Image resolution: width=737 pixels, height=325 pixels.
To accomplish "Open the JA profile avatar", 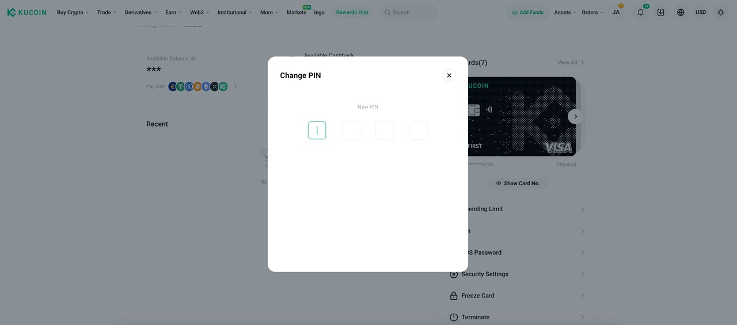I will coord(616,12).
